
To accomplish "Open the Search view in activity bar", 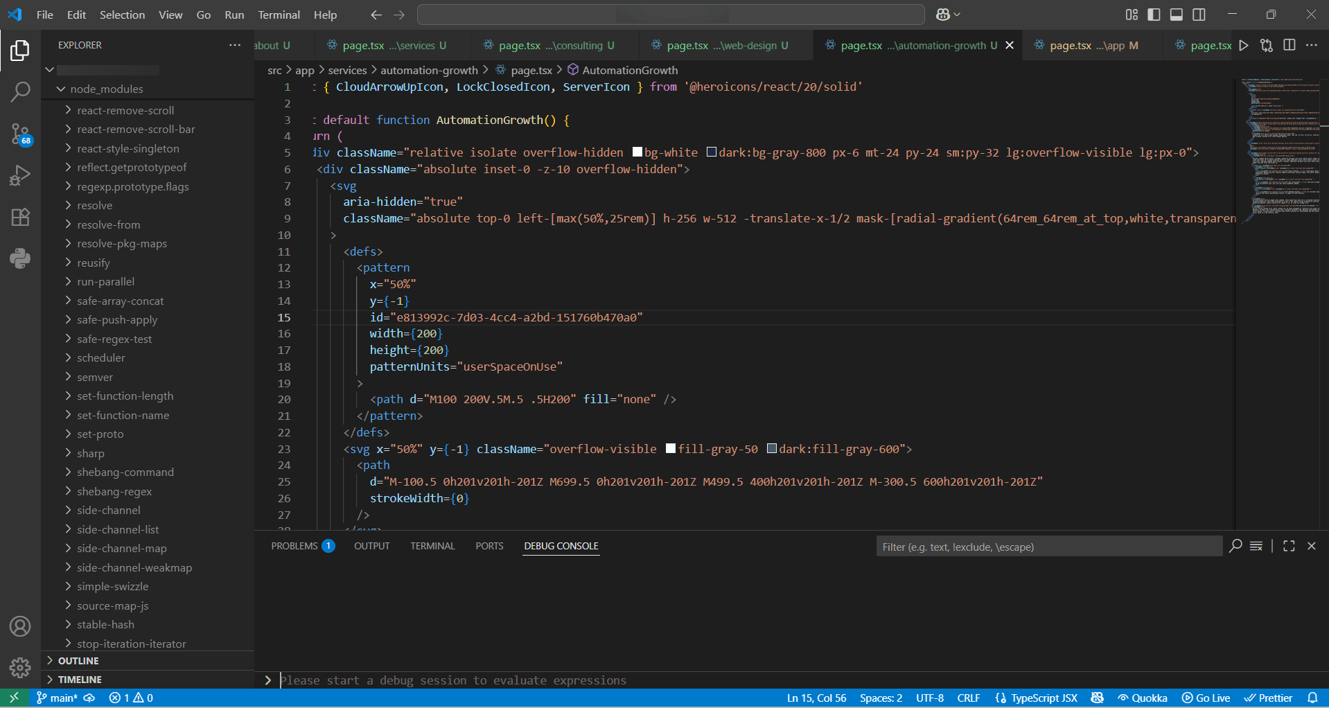I will pyautogui.click(x=20, y=91).
